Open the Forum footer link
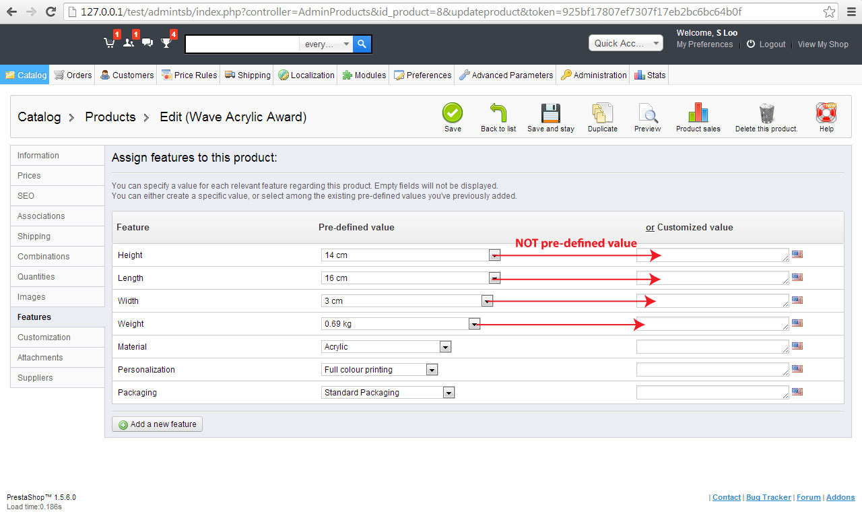Viewport: 862px width, 516px height. coord(808,497)
